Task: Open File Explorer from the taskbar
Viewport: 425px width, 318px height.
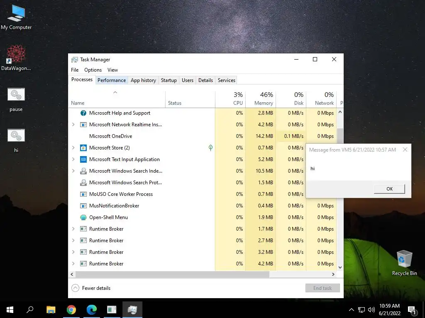Action: (51, 310)
